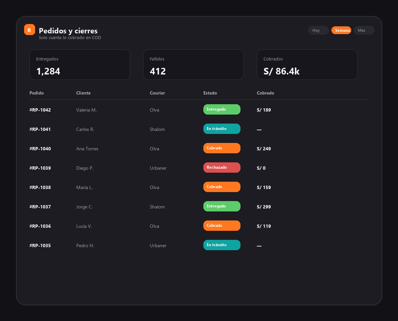Open the Fallidos 412 card
This screenshot has width=398, height=321.
point(193,65)
